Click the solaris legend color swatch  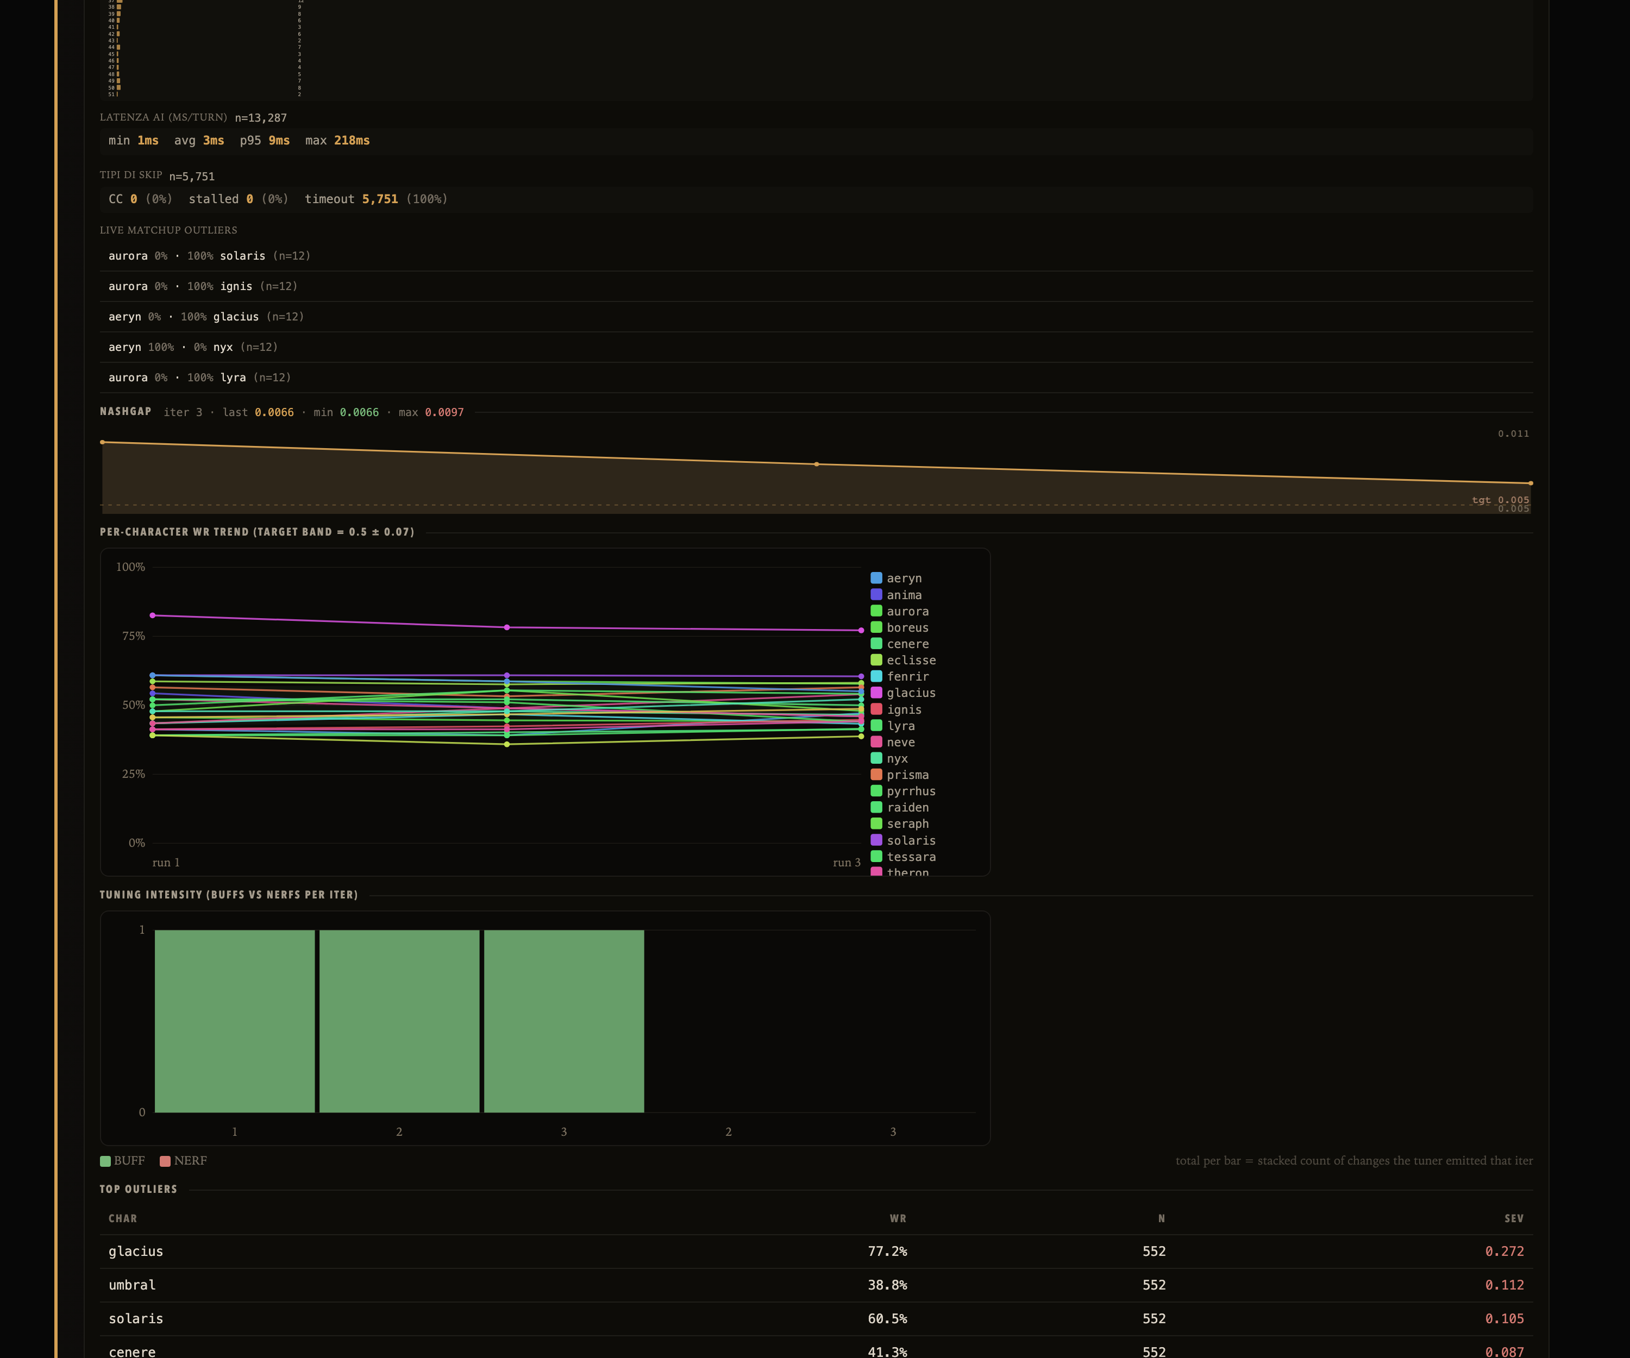876,840
